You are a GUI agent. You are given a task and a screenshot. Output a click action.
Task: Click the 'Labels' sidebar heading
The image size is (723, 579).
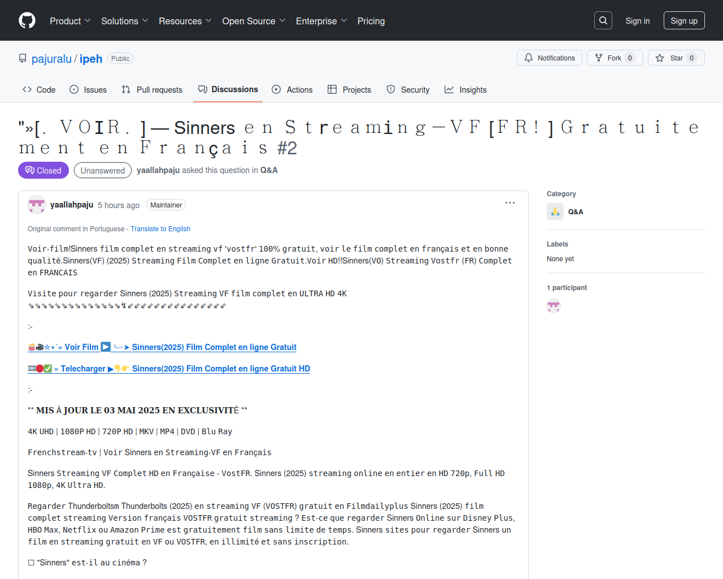[x=558, y=244]
